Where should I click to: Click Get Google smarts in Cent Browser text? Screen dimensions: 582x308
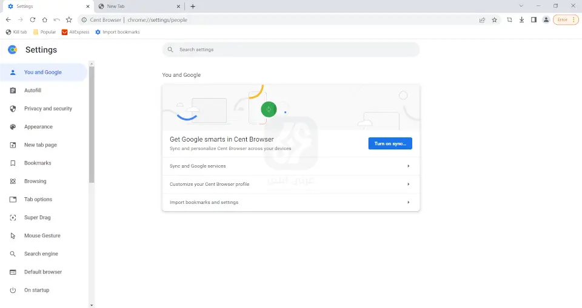tap(222, 139)
